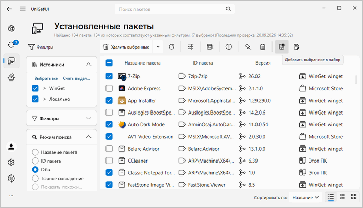Click the Belarc.Advisor package ID
This screenshot has height=208, width=363.
pyautogui.click(x=204, y=149)
